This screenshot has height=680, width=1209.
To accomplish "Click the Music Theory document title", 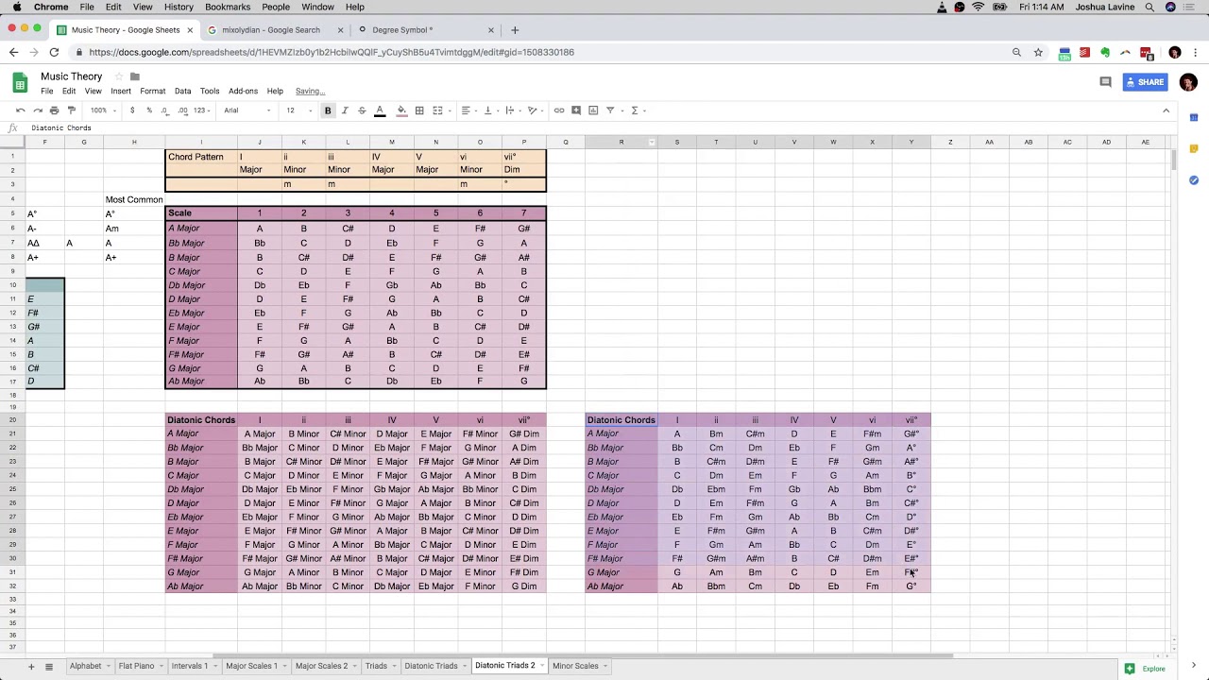I will click(71, 76).
